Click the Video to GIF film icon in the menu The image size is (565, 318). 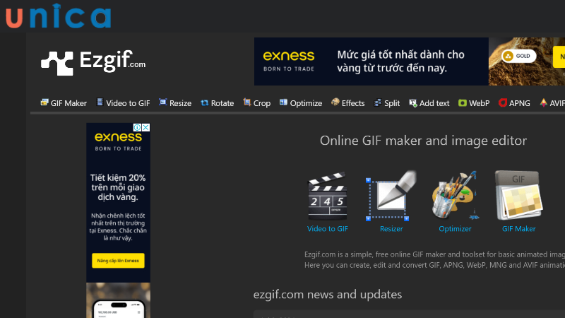(x=100, y=102)
